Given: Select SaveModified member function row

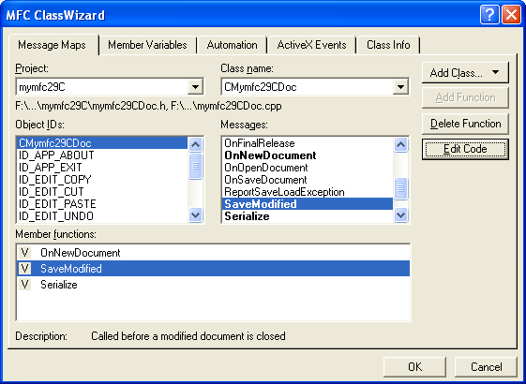Looking at the screenshot, I should 214,269.
